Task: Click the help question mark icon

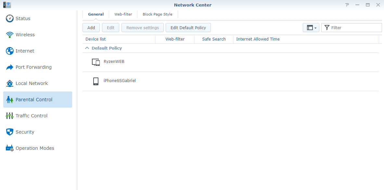Action: 347,5
